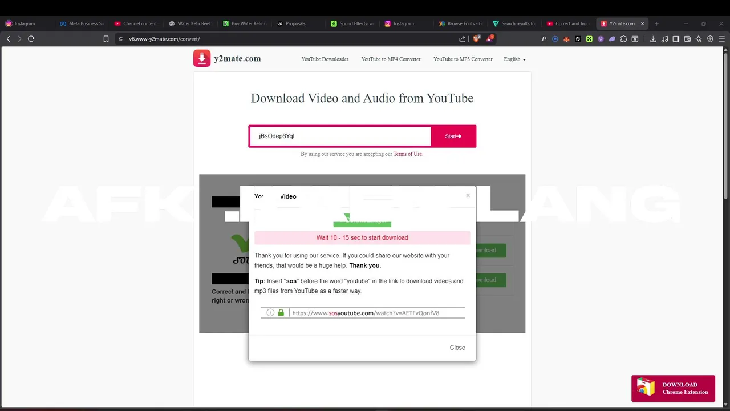Viewport: 730px width, 411px height.
Task: Switch to the Meta Business Suite tab
Action: pyautogui.click(x=82, y=23)
